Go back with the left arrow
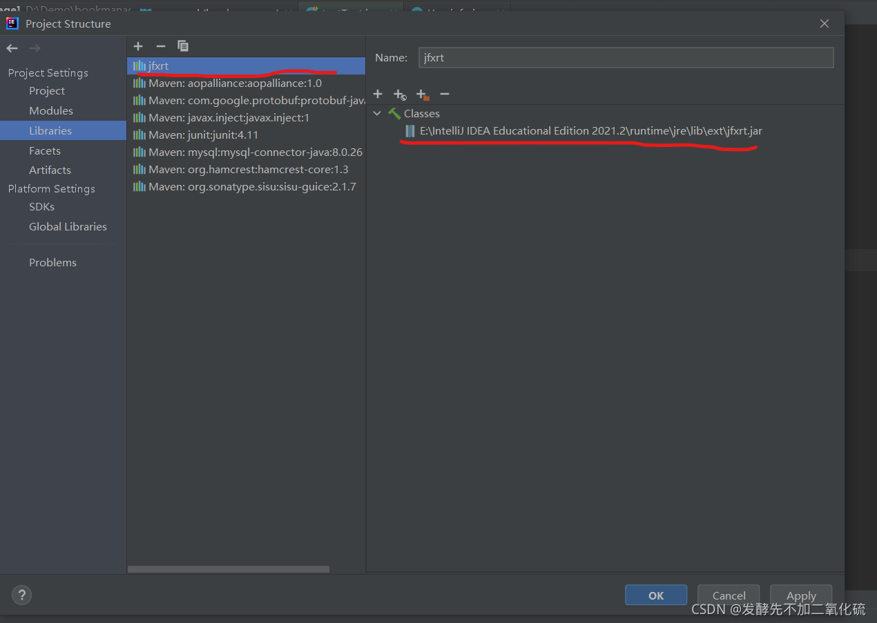877x623 pixels. click(x=12, y=48)
